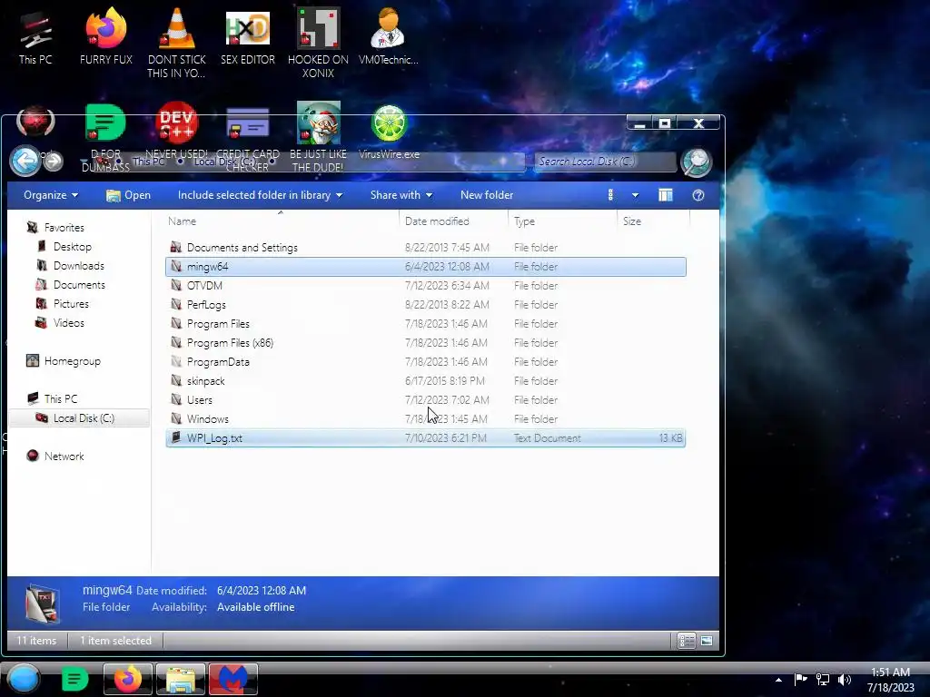Screen dimensions: 930x697
Task: Click the WPI_Log.txt file icon
Action: coord(175,437)
